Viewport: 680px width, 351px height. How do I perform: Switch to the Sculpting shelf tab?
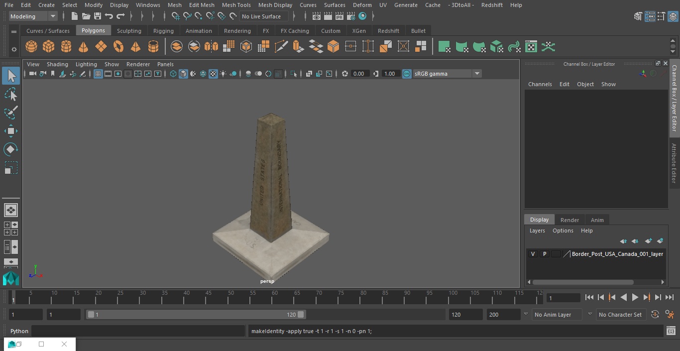(129, 31)
